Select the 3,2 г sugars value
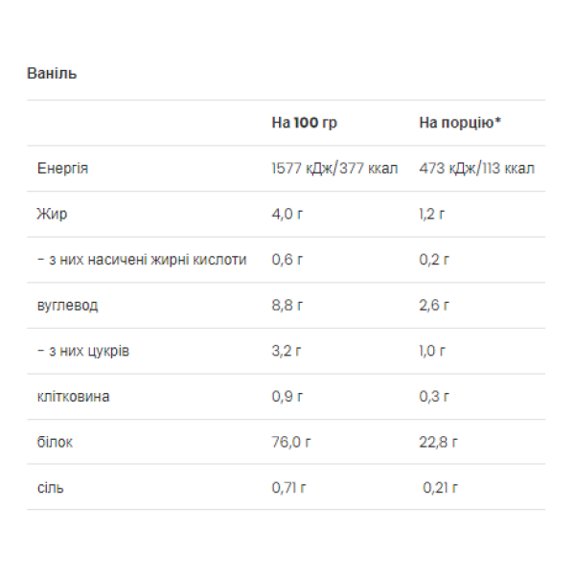Viewport: 575px width, 575px height. pyautogui.click(x=287, y=351)
